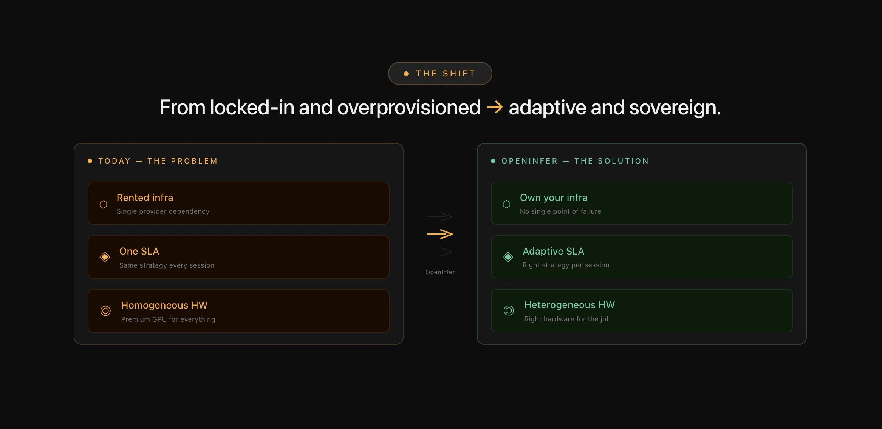882x429 pixels.
Task: Click the diamond icon beside One SLA
Action: coord(105,257)
